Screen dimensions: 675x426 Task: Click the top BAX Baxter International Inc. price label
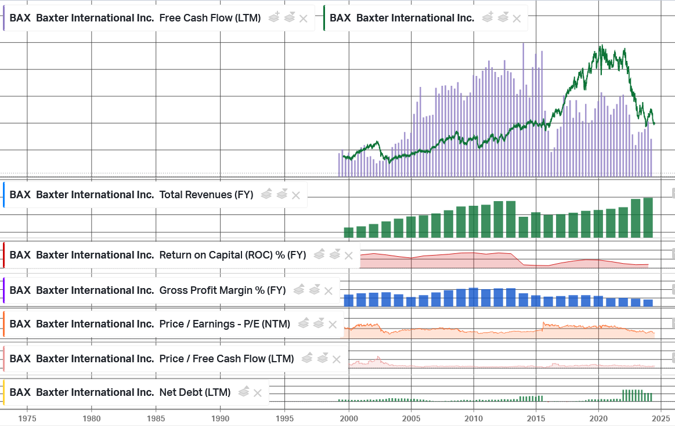click(x=402, y=18)
